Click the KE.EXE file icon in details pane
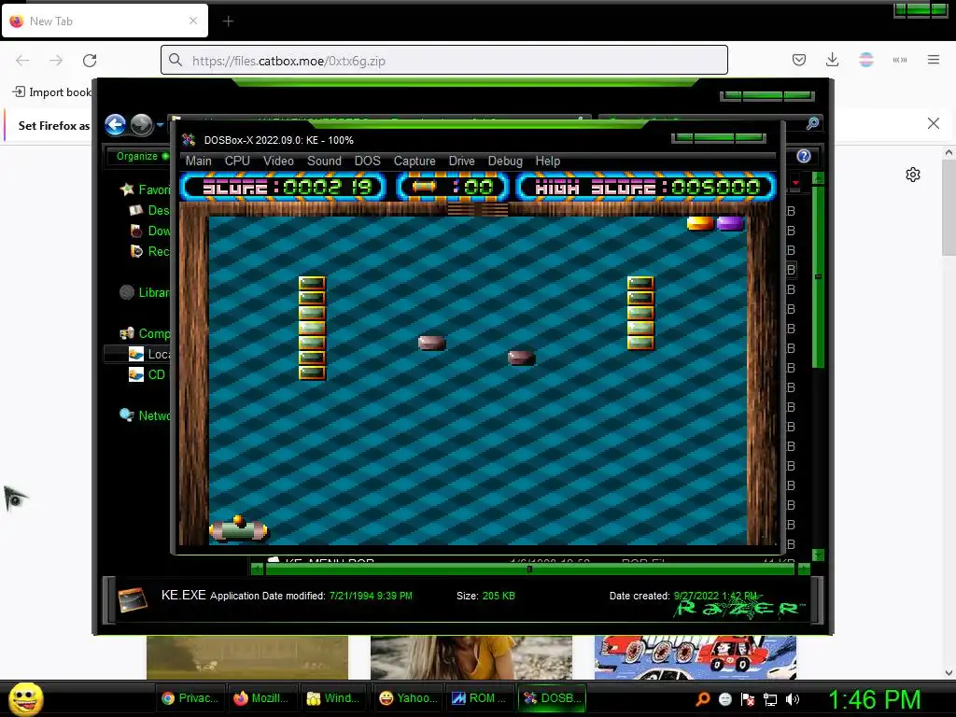Image resolution: width=956 pixels, height=717 pixels. (133, 599)
